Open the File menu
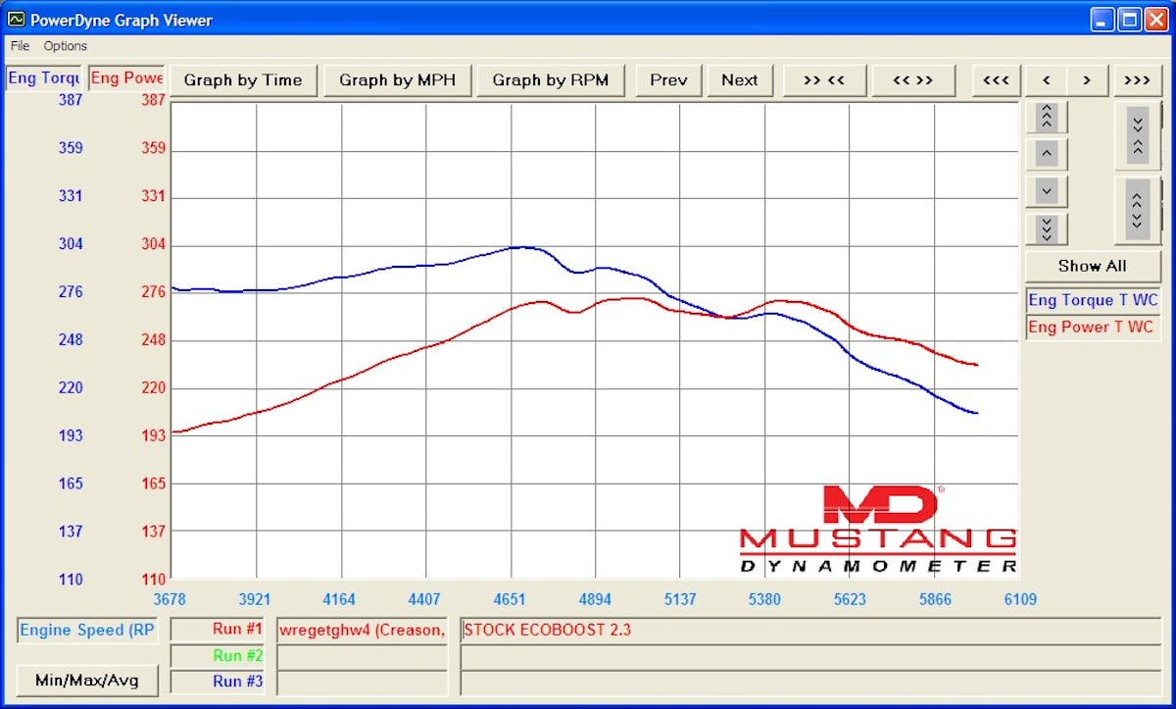1176x709 pixels. click(x=20, y=46)
